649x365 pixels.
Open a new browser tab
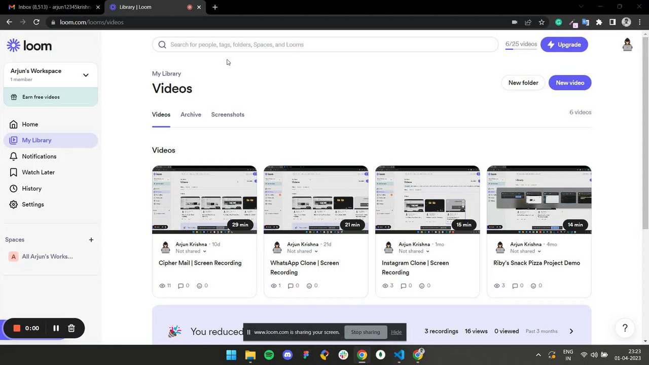point(215,7)
